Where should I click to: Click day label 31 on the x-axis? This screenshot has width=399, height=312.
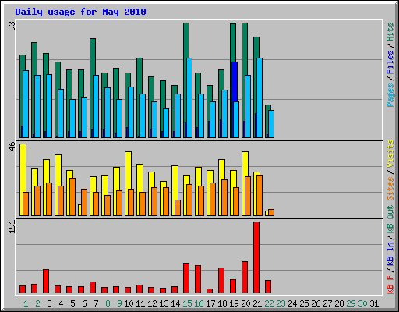(374, 303)
